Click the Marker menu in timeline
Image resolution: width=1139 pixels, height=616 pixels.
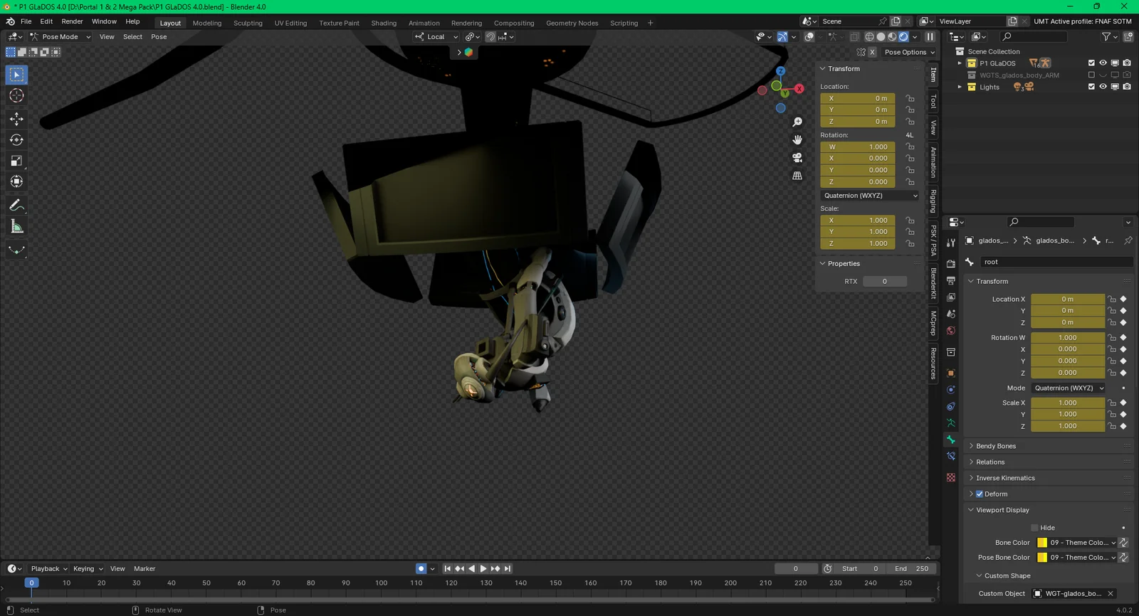(x=145, y=568)
